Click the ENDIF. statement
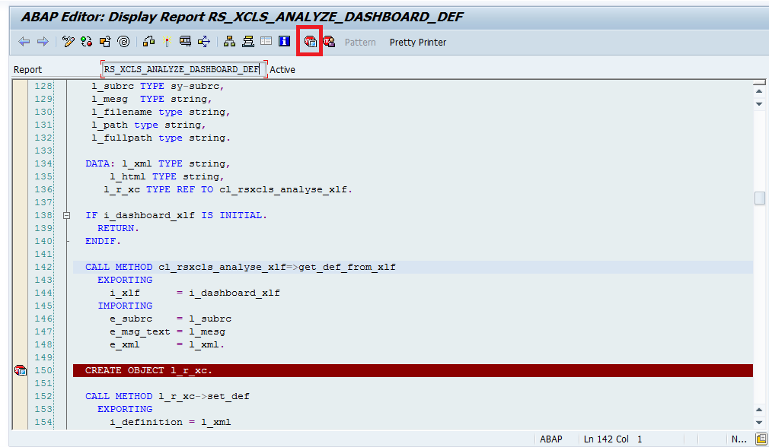This screenshot has height=447, width=769. pyautogui.click(x=103, y=241)
